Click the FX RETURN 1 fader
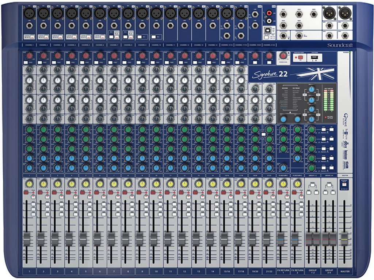374x280 pixels. click(x=280, y=239)
